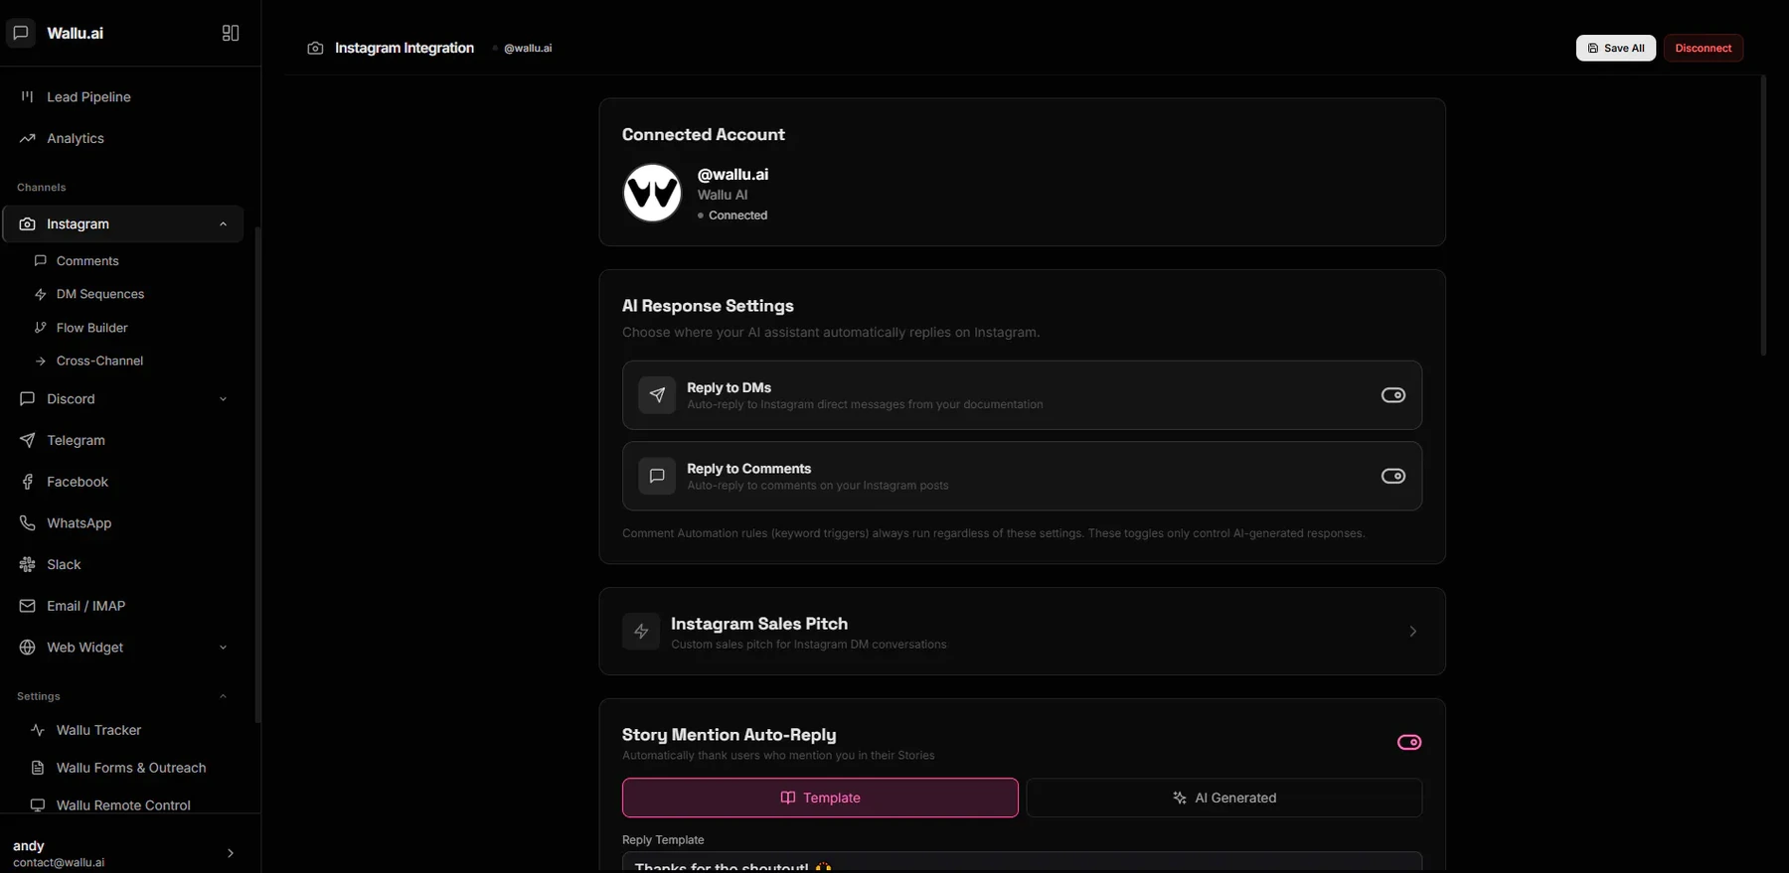Click the Facebook logo icon
The width and height of the screenshot is (1789, 873).
pos(27,482)
